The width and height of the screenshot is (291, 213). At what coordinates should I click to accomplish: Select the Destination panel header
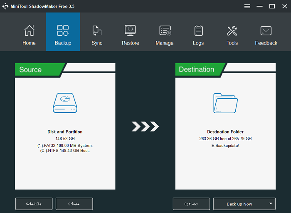tap(199, 69)
